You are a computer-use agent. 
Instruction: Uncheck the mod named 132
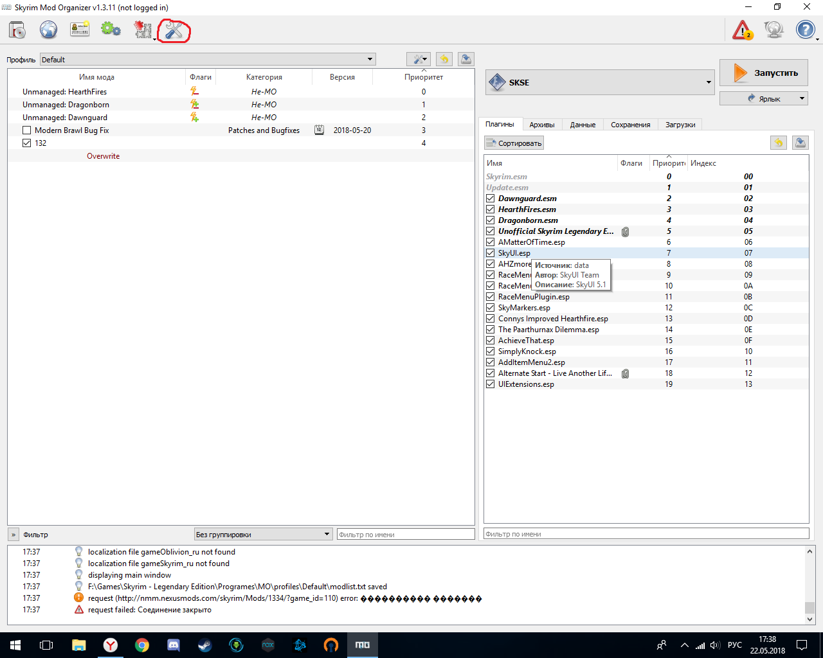coord(26,143)
